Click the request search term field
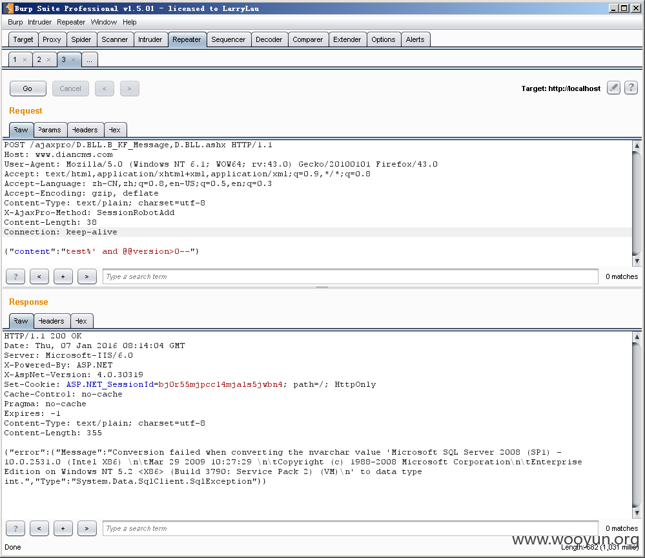This screenshot has width=645, height=558. click(x=351, y=276)
